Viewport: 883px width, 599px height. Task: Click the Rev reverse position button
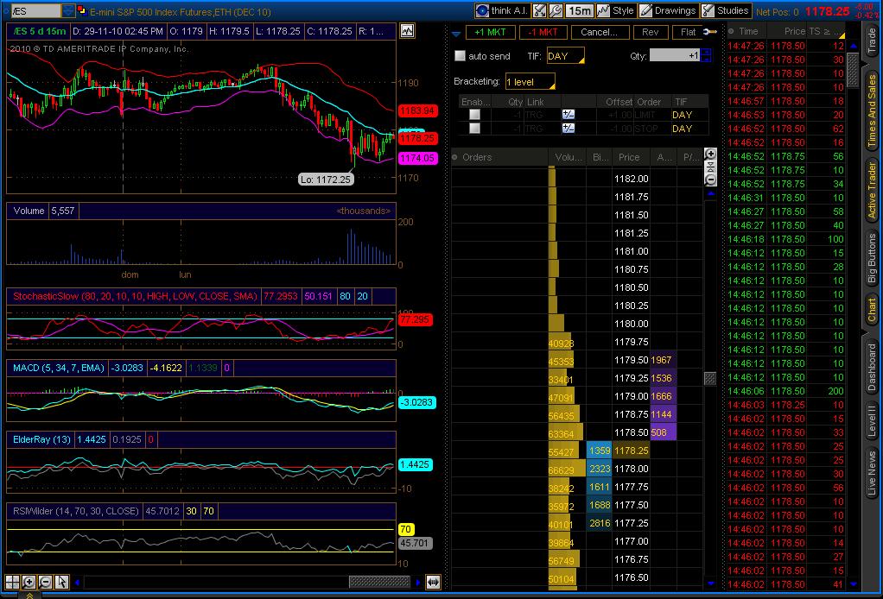(650, 32)
